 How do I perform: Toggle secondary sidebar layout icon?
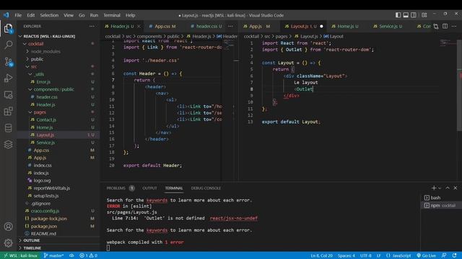tap(414, 15)
